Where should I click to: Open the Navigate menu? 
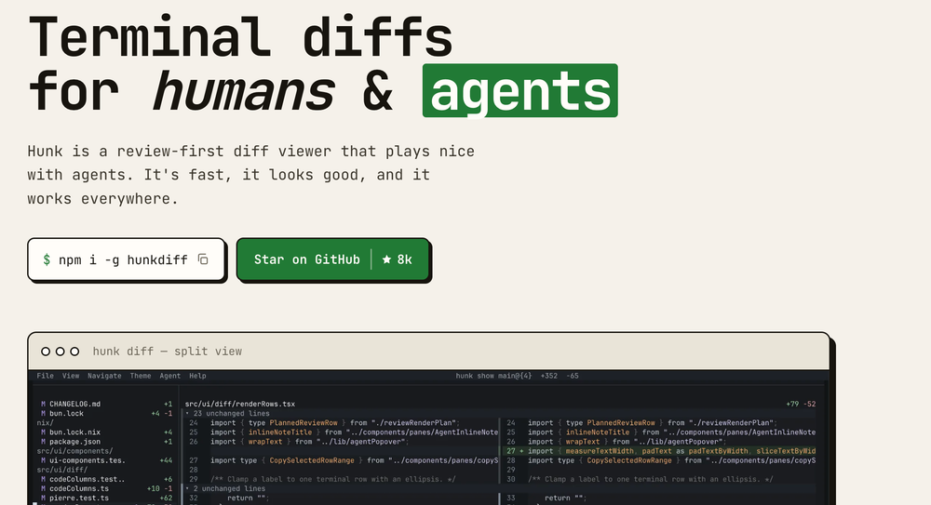(104, 376)
